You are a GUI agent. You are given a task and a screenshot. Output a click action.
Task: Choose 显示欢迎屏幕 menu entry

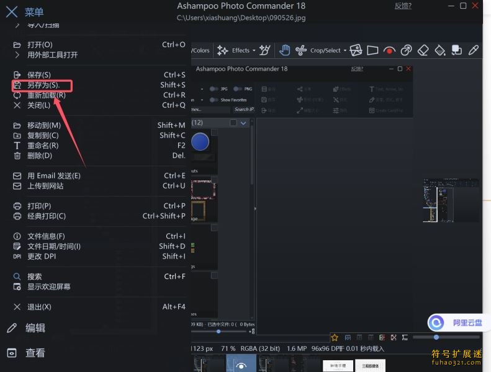point(99,286)
